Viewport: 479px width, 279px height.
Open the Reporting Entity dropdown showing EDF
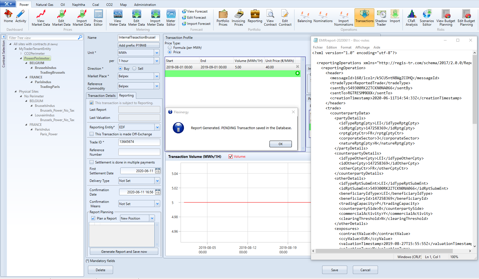coord(157,127)
